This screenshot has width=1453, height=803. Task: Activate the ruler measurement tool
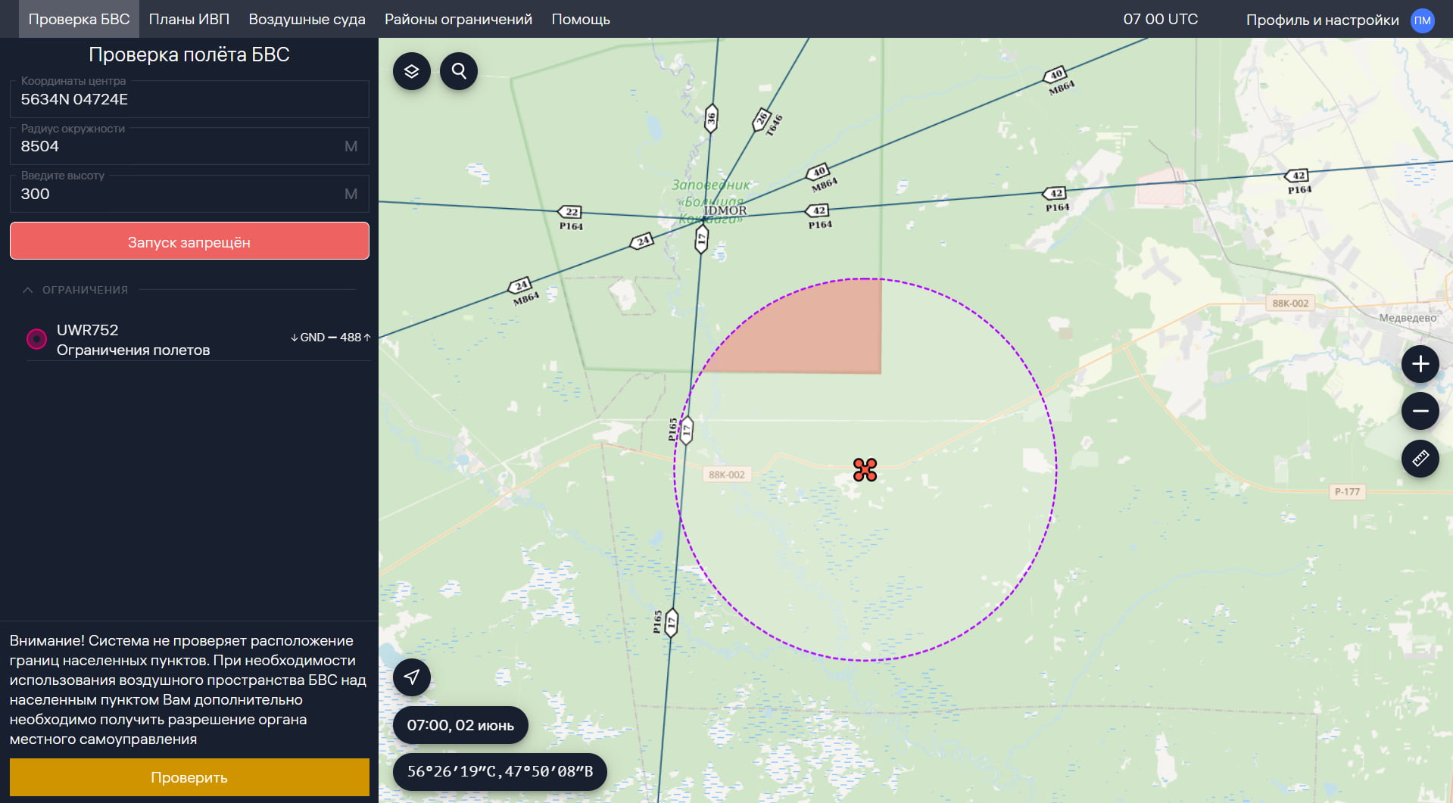1420,459
